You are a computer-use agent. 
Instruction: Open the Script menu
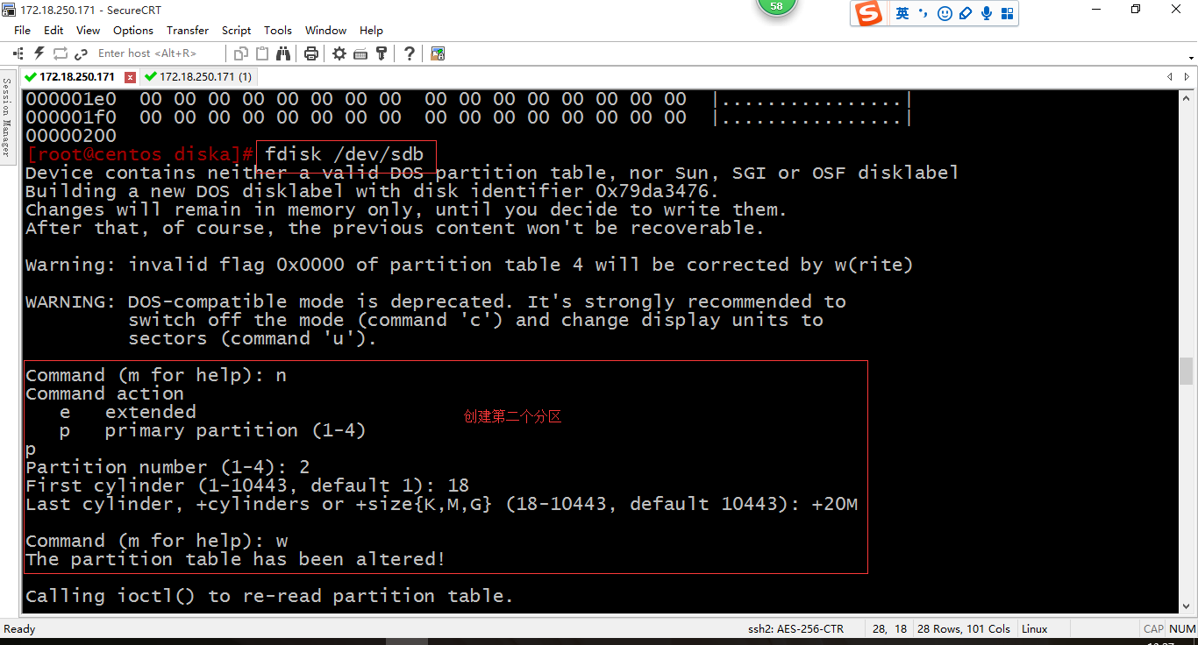[236, 30]
